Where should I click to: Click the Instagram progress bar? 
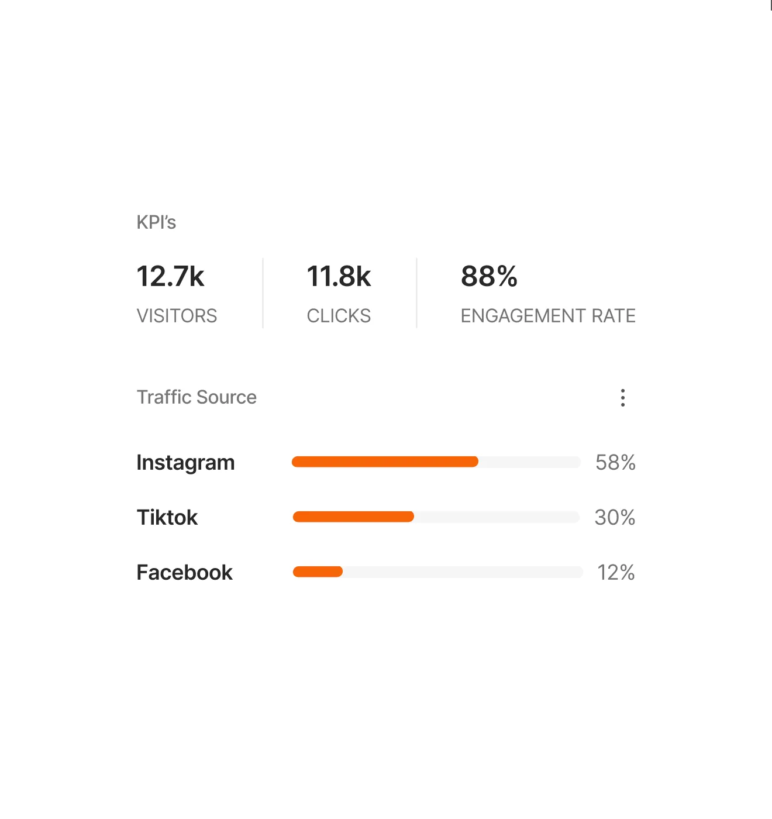coord(436,462)
